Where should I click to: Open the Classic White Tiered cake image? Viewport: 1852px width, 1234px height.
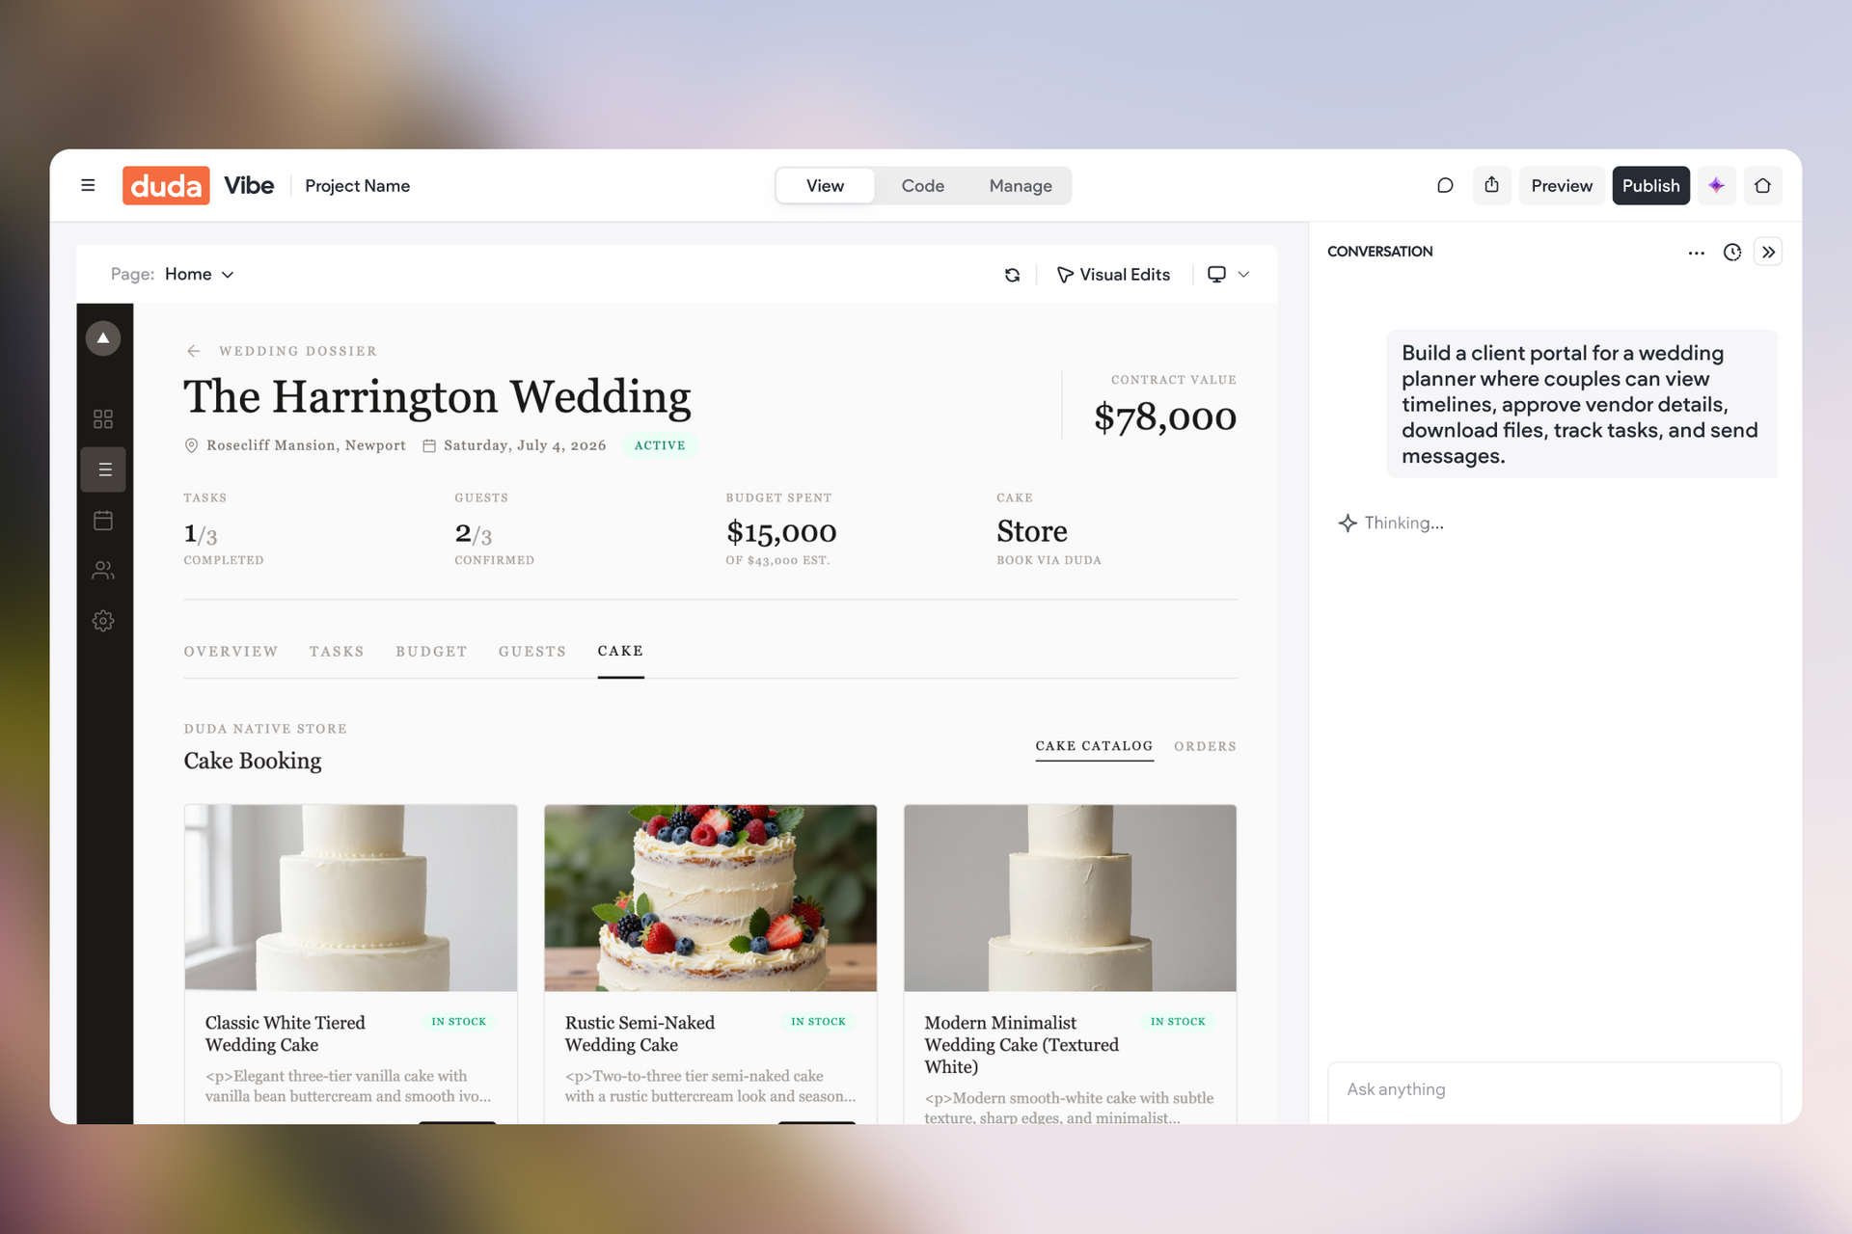[351, 898]
